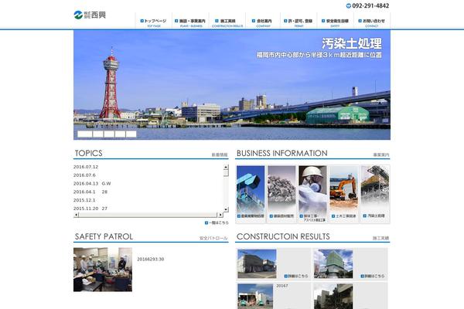The height and width of the screenshot is (309, 464).
Task: Open the crushed stone materials card
Action: pyautogui.click(x=281, y=194)
